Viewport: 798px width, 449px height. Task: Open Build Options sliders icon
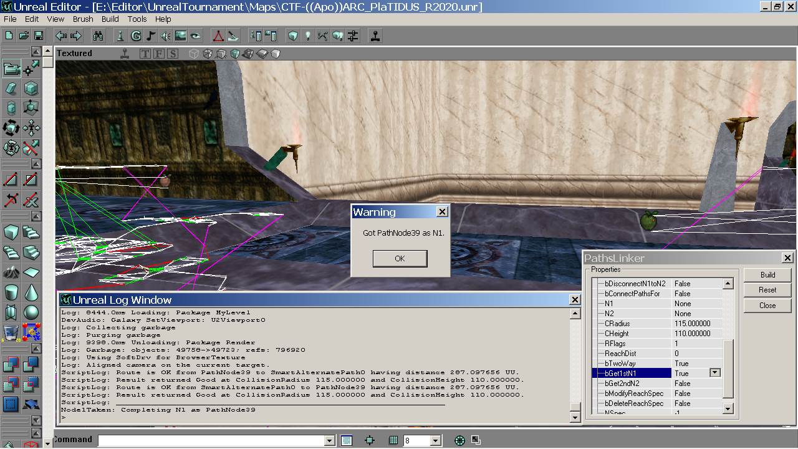(x=353, y=36)
